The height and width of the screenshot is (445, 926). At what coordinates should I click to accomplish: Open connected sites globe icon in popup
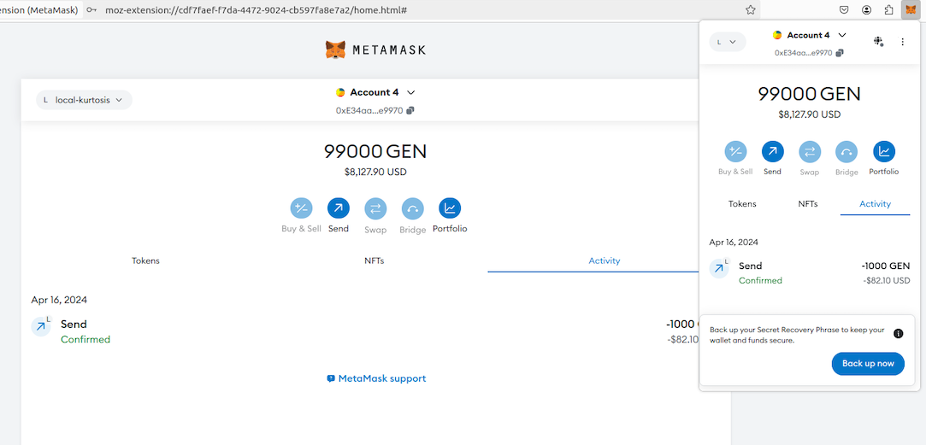click(x=878, y=41)
